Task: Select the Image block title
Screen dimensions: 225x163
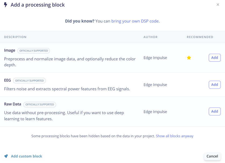Action: tap(10, 50)
